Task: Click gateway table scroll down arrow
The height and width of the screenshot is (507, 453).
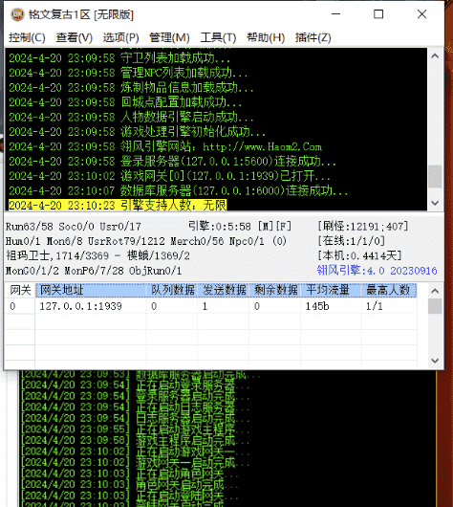Action: click(x=435, y=361)
